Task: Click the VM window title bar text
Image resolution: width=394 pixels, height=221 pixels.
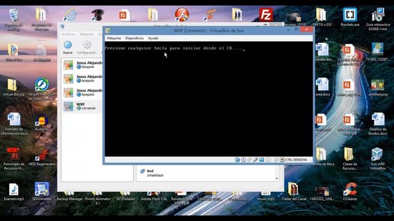Action: (209, 31)
